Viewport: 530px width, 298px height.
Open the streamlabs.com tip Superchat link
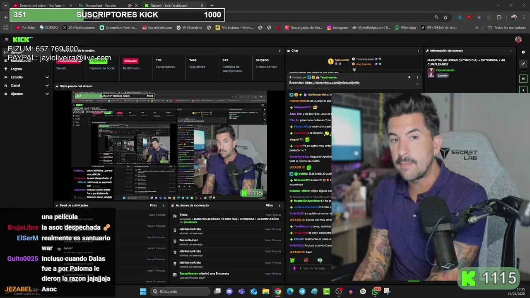click(332, 83)
